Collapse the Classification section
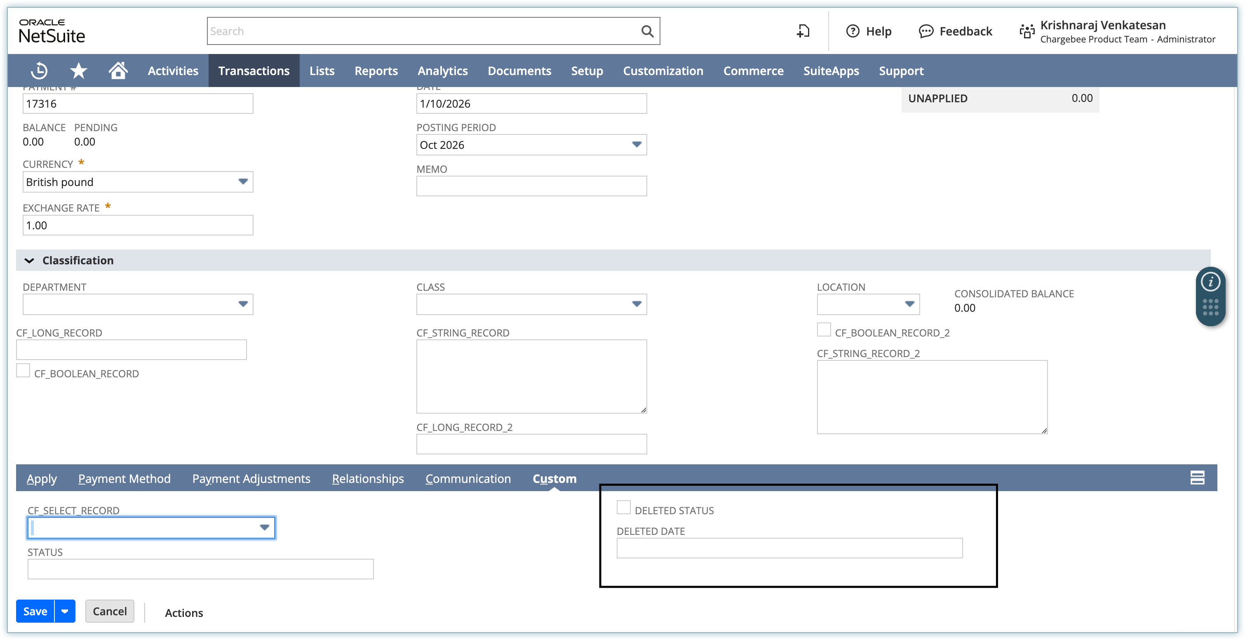 pyautogui.click(x=30, y=261)
